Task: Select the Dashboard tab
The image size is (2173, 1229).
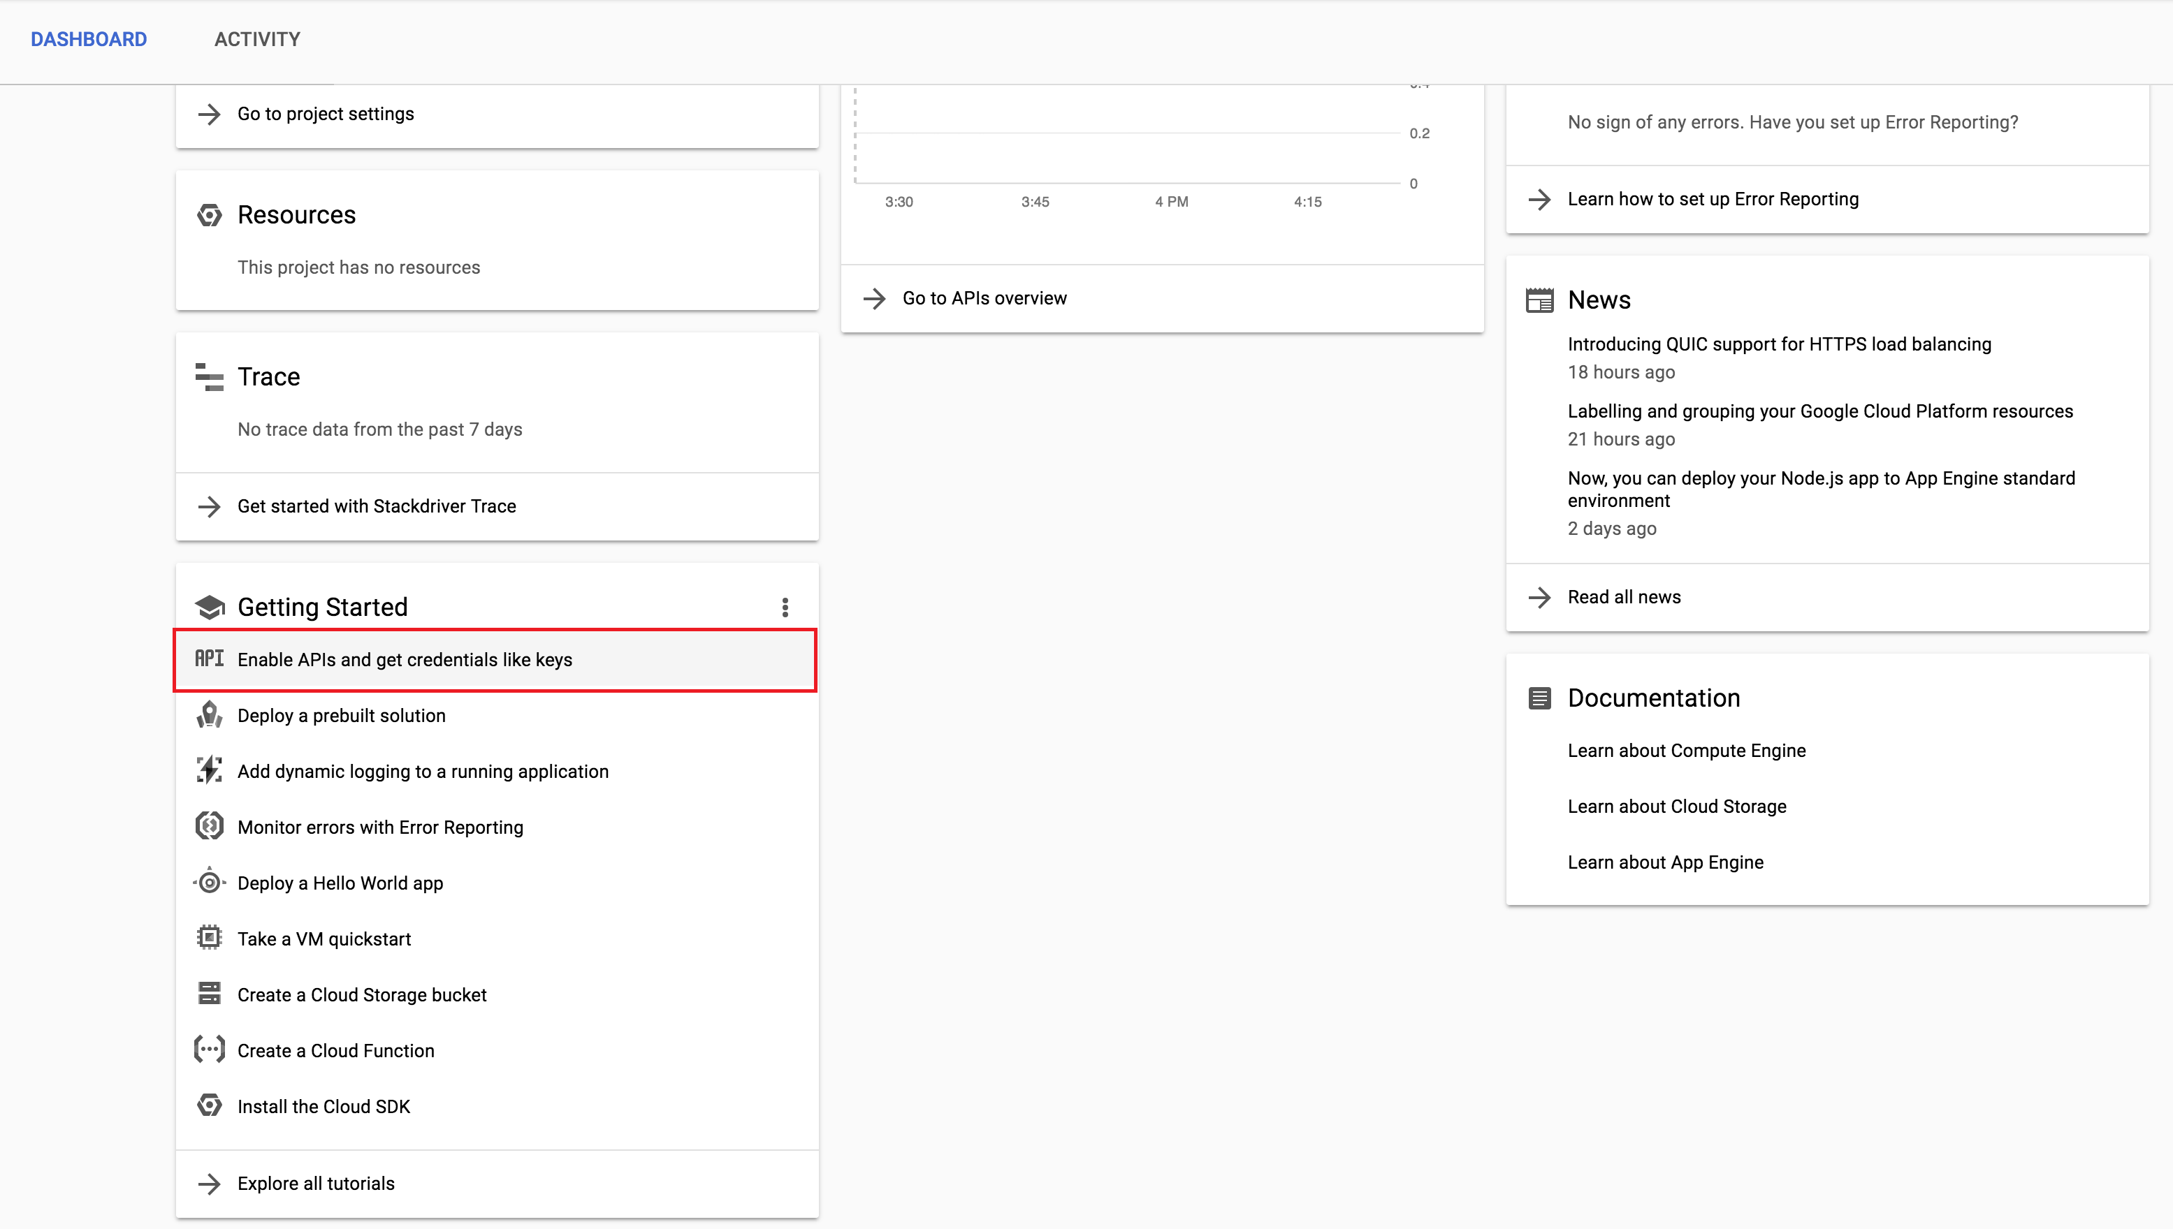Action: pos(89,39)
